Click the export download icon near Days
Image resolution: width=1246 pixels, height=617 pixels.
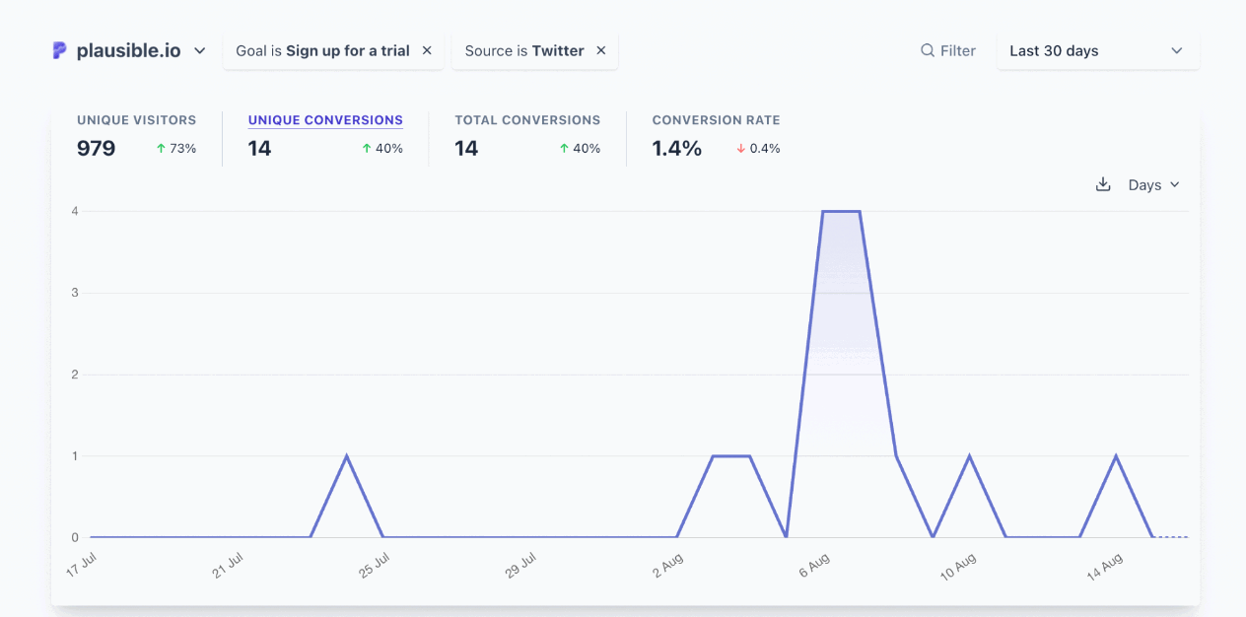tap(1102, 184)
